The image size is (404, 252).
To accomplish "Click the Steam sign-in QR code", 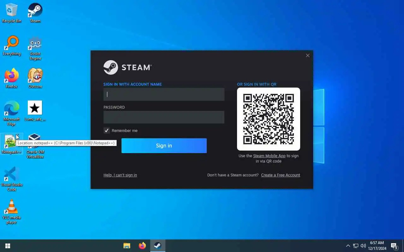I will (269, 119).
